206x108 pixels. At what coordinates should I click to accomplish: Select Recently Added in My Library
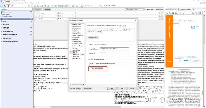pyautogui.click(x=16, y=17)
